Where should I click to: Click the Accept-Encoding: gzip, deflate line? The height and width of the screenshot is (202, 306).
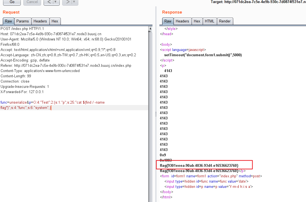(25, 60)
